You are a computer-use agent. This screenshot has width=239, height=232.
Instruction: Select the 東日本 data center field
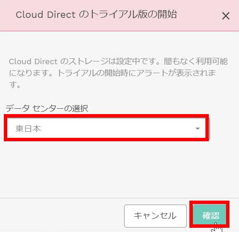[x=107, y=129]
